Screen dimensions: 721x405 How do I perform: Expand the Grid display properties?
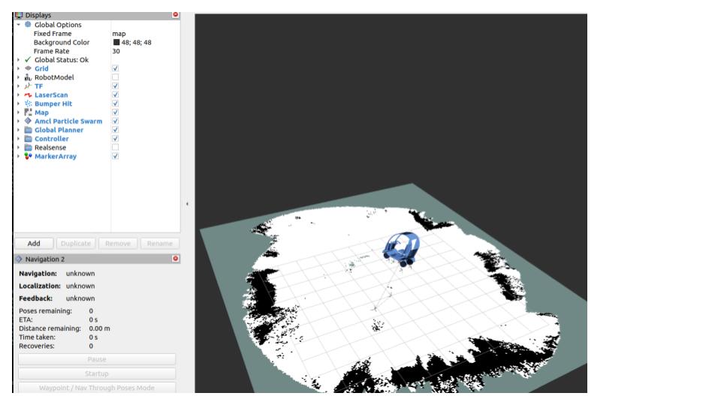[18, 68]
